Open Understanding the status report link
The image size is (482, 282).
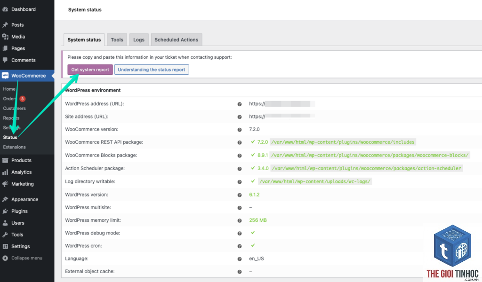(152, 70)
